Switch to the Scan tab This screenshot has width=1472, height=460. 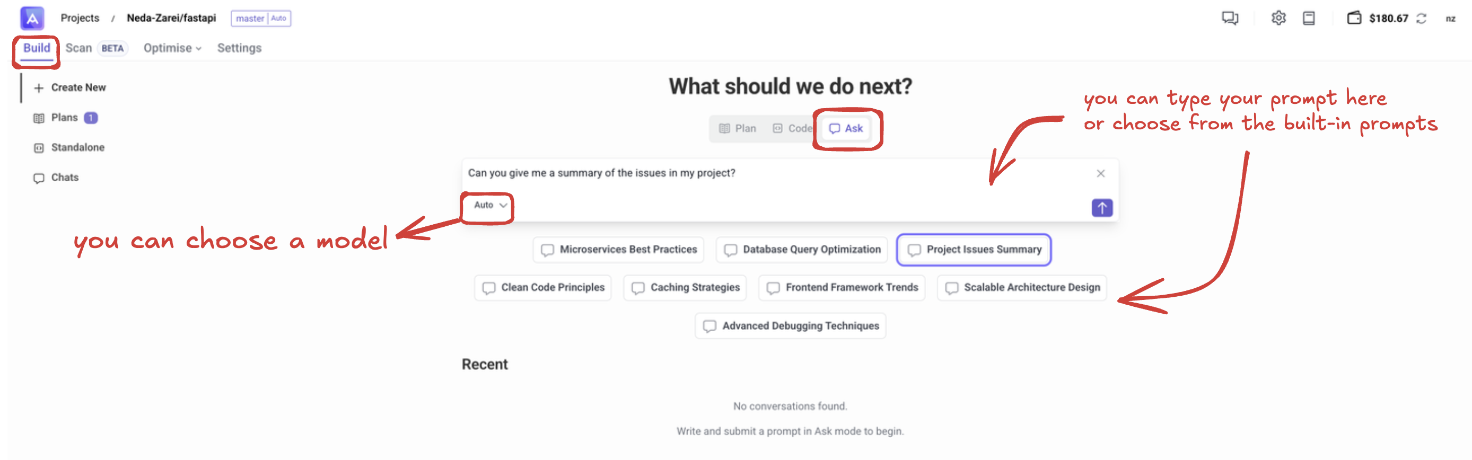79,48
